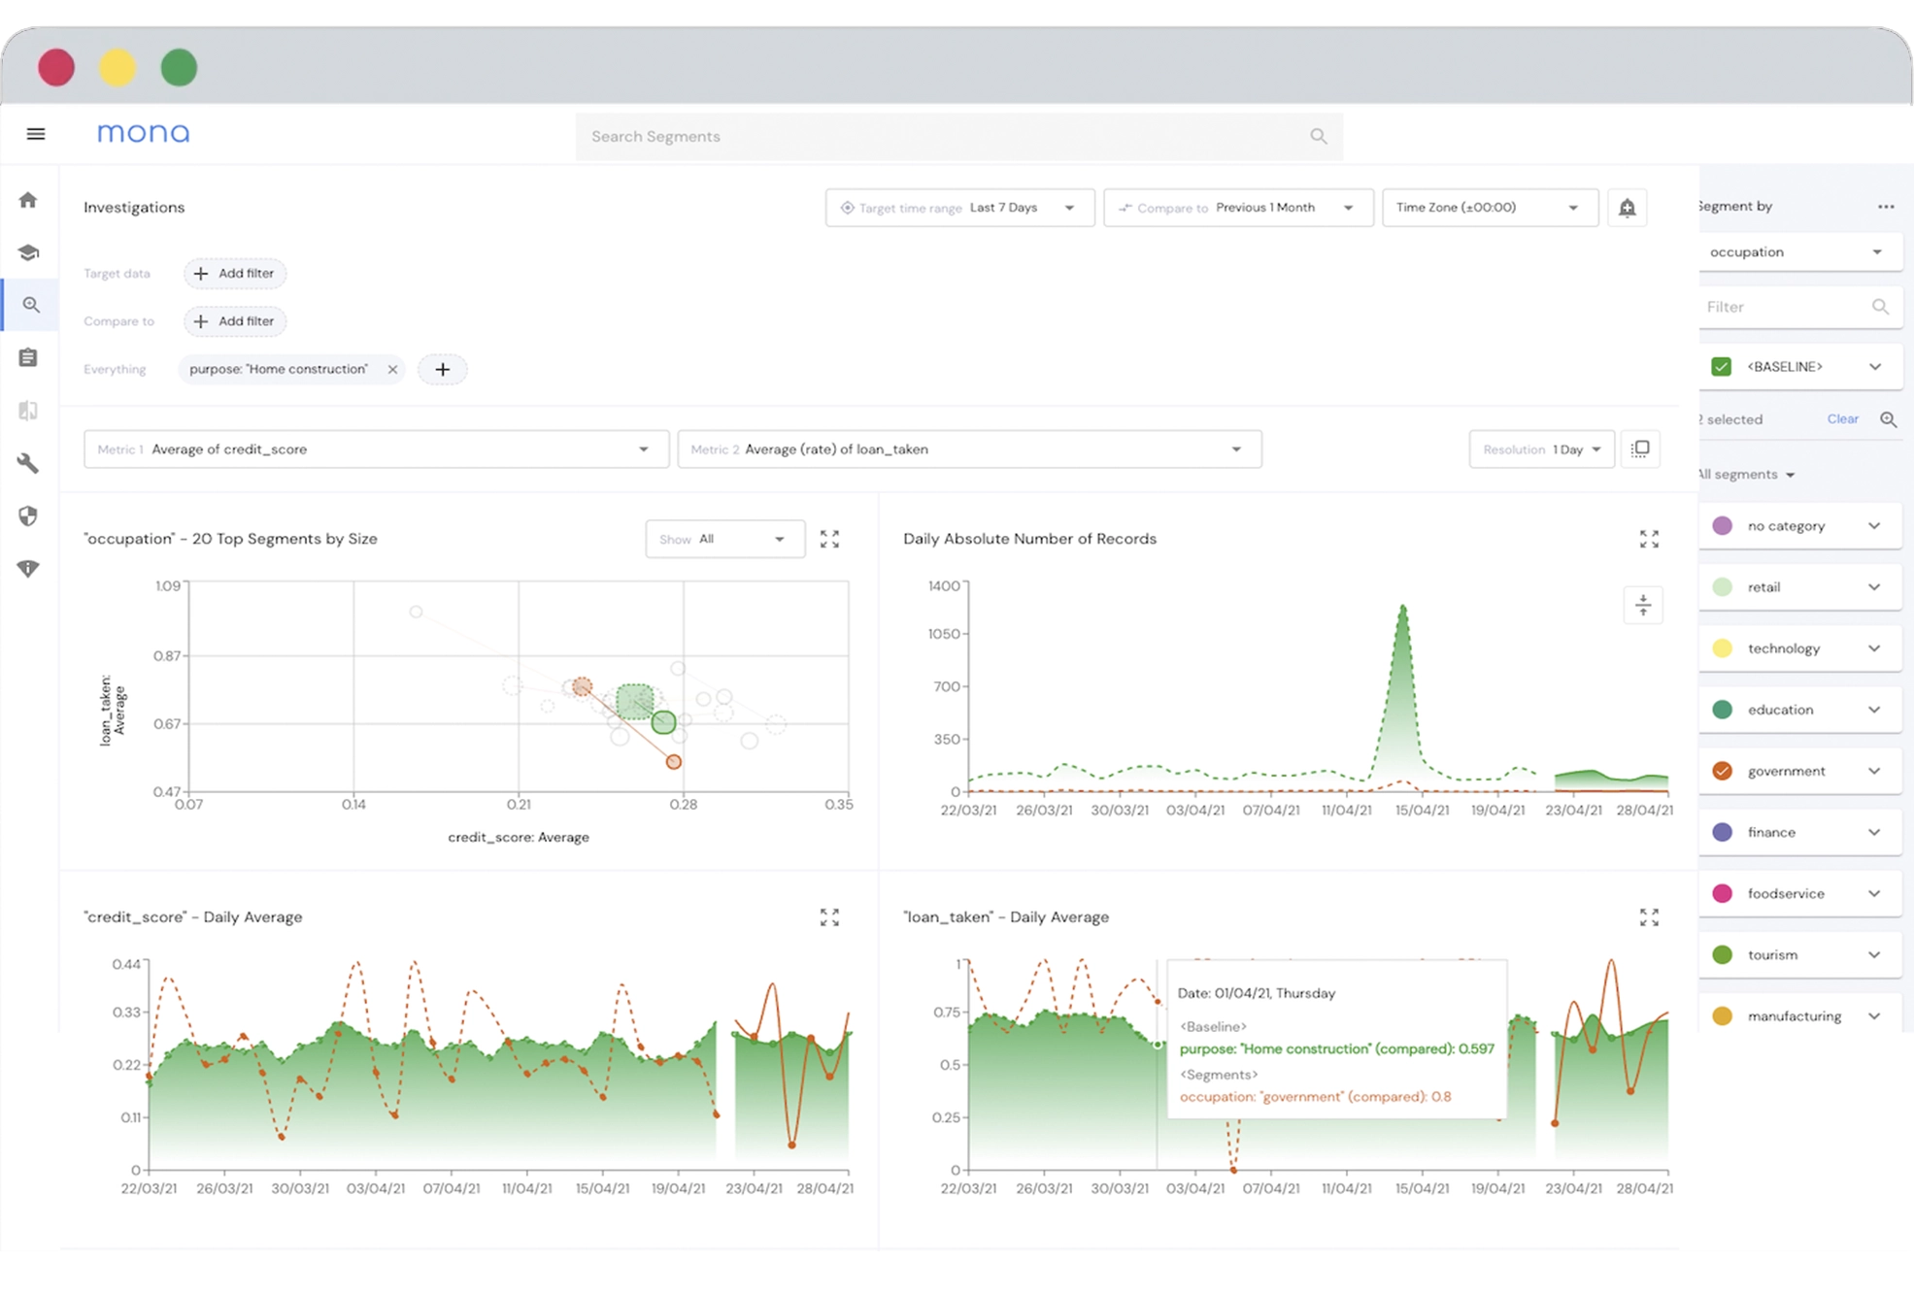Open the wrench configuration sidebar icon
Viewport: 1914px width, 1295px height.
click(x=28, y=463)
